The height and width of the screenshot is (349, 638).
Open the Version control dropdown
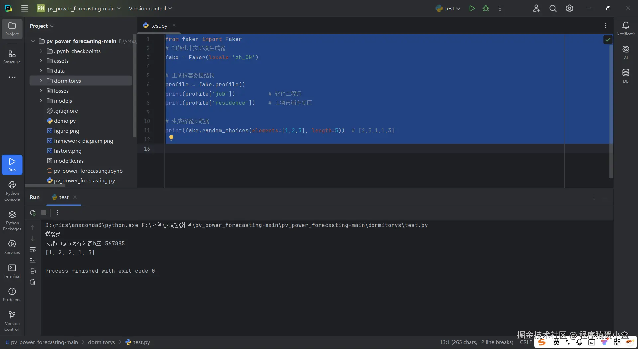click(150, 9)
